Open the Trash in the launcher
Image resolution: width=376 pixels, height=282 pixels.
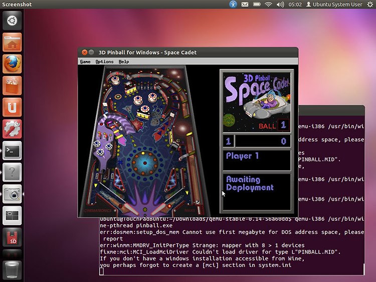pos(12,270)
